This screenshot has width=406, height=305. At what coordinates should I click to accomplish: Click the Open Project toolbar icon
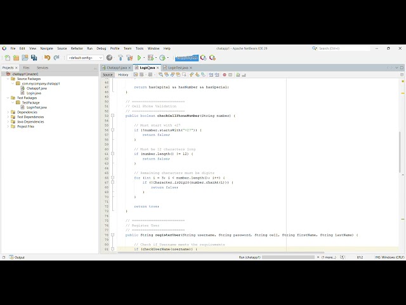click(x=25, y=58)
